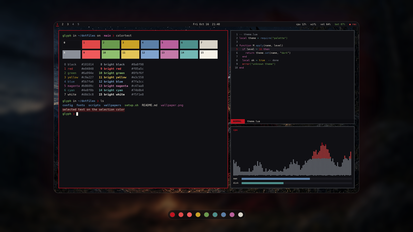Click the 'README.md' file name
413x232 pixels.
click(x=149, y=105)
